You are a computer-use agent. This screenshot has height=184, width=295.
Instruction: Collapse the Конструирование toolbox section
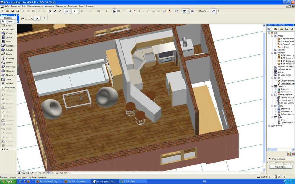click(x=3, y=29)
